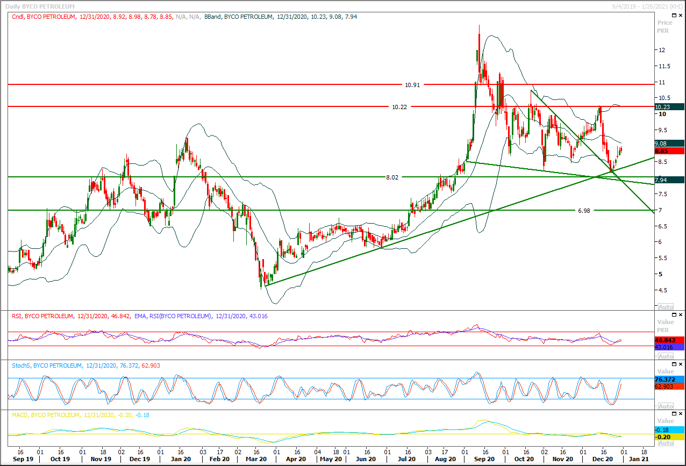The image size is (686, 466).
Task: Click the 'May 20' time axis label
Action: click(x=330, y=460)
